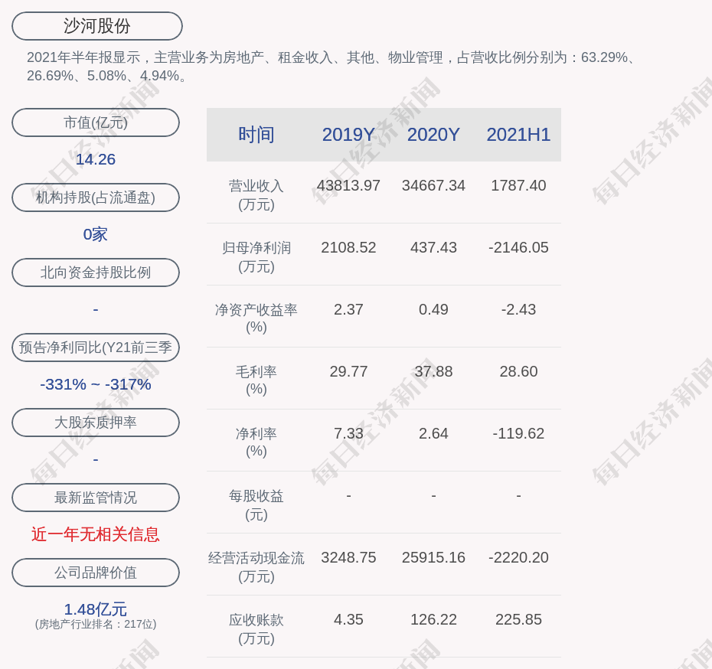Screen dimensions: 712x669
Task: Click the 2019Y column header
Action: pyautogui.click(x=349, y=135)
